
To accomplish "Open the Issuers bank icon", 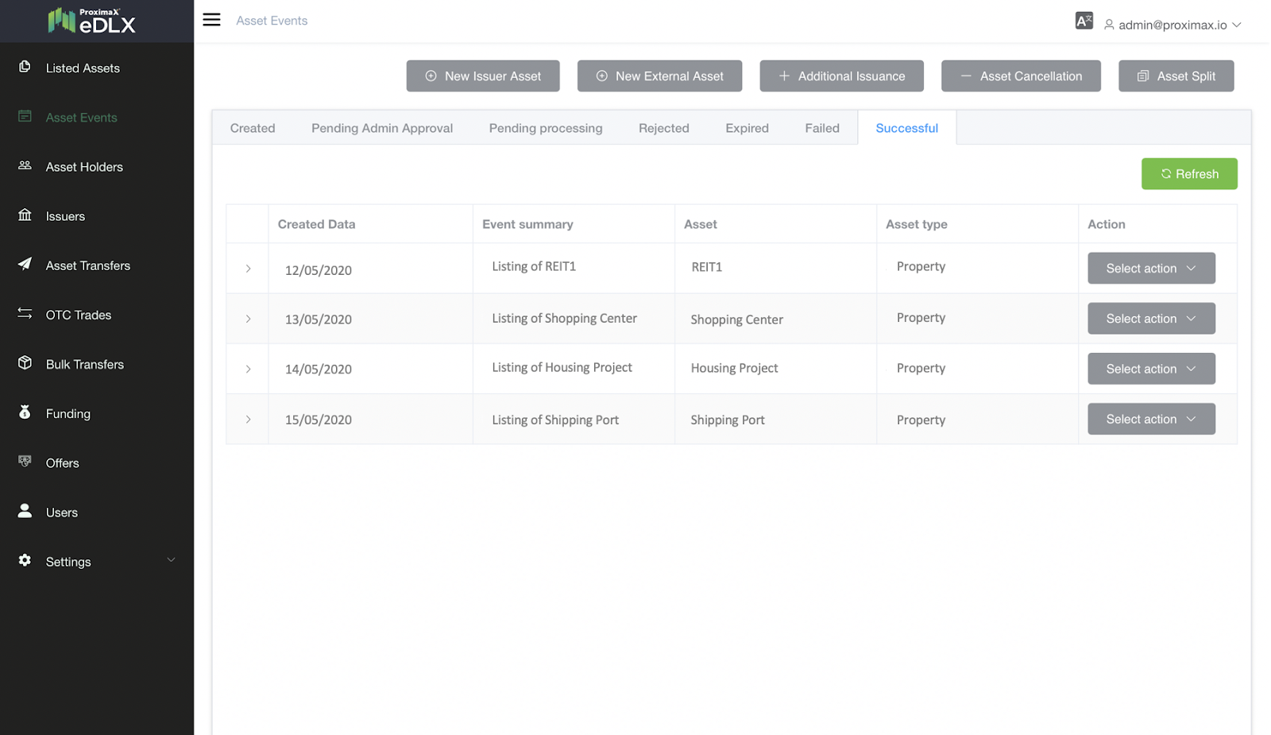I will [25, 215].
